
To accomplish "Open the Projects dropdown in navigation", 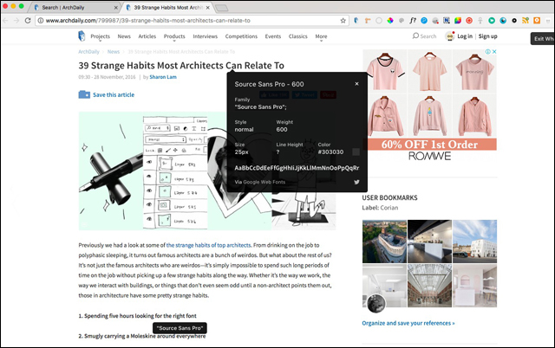I will (101, 36).
